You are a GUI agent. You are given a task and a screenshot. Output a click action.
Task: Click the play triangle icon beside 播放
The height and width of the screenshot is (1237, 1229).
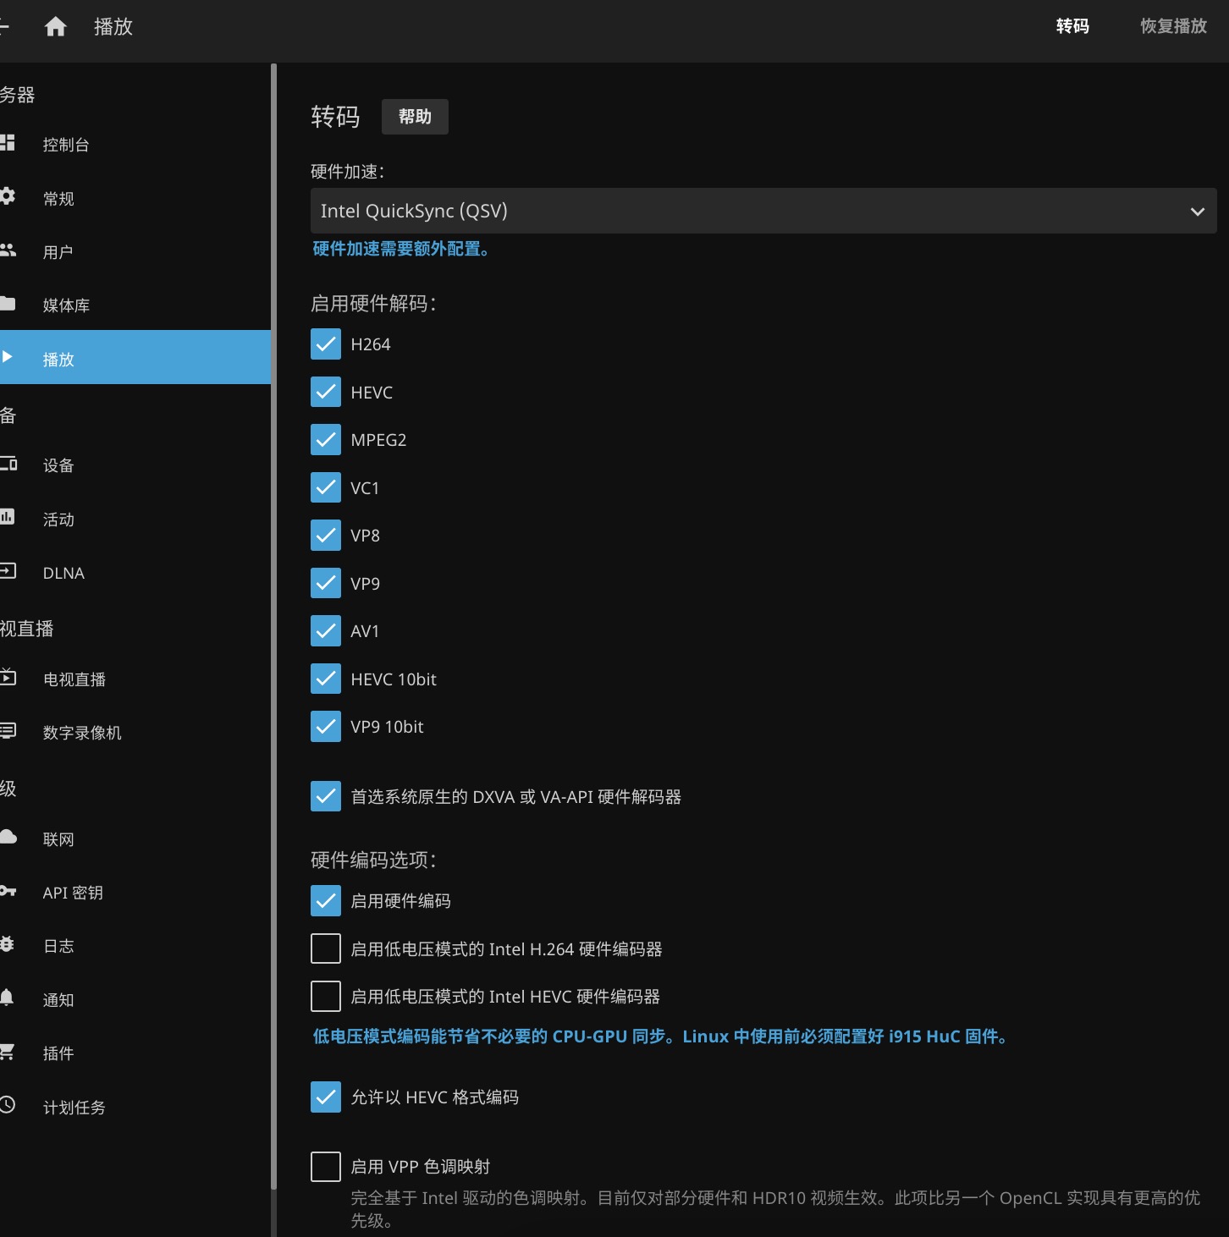tap(8, 357)
